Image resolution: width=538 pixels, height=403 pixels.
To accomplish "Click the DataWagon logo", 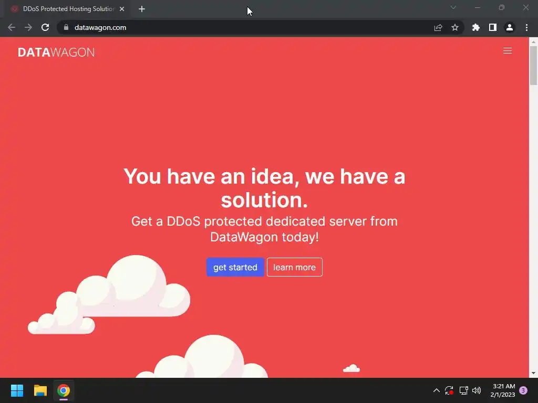I will click(56, 52).
